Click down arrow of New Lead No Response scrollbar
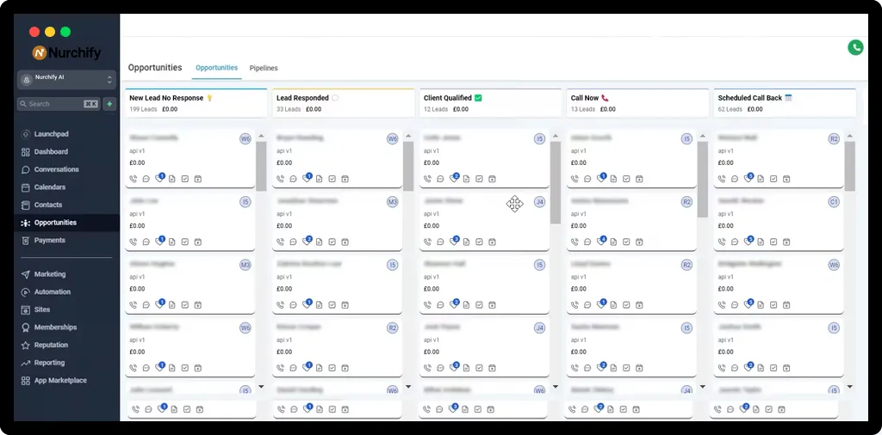This screenshot has height=435, width=882. pos(261,387)
